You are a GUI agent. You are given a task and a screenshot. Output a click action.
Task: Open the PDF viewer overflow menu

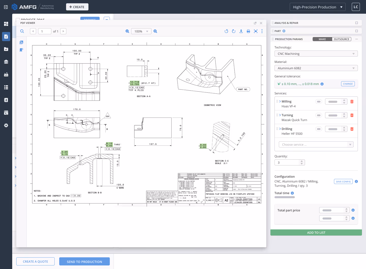[x=262, y=31]
